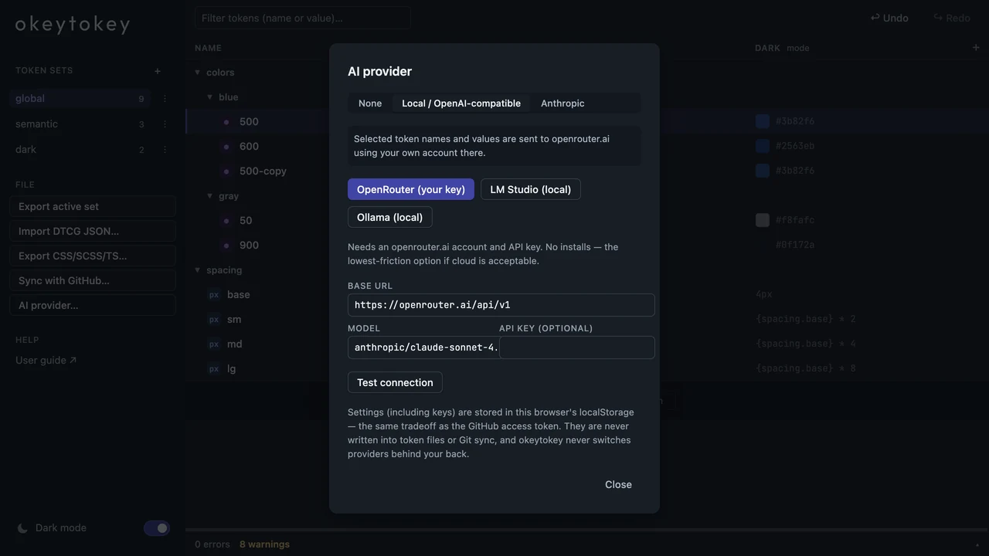Collapse the spacing group
This screenshot has height=556, width=989.
click(198, 270)
